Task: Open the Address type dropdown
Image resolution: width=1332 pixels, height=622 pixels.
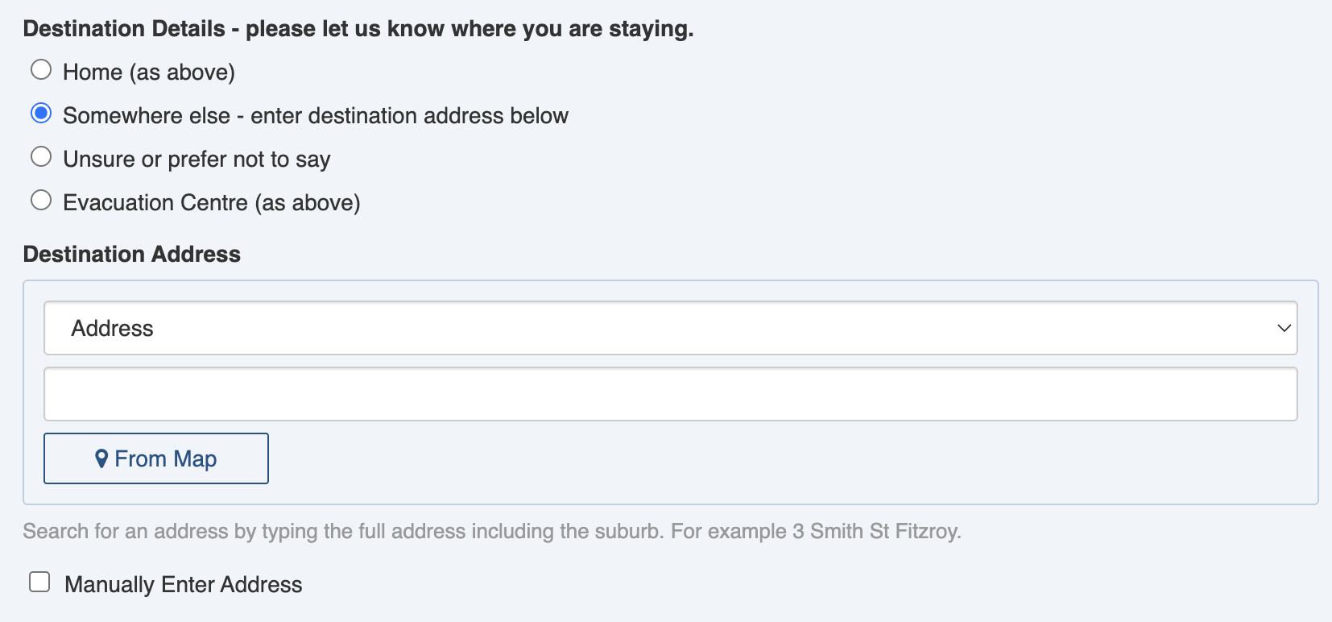Action: [x=670, y=328]
